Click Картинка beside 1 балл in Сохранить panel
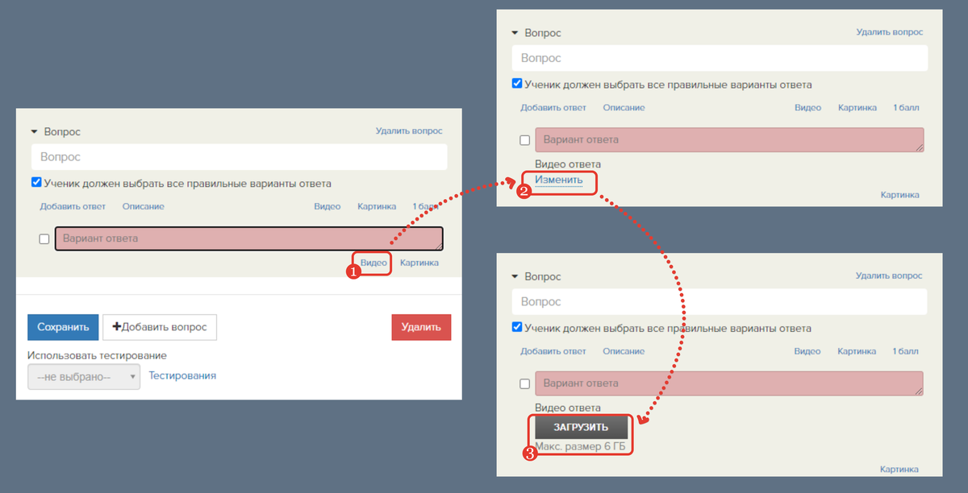The height and width of the screenshot is (493, 968). (377, 206)
